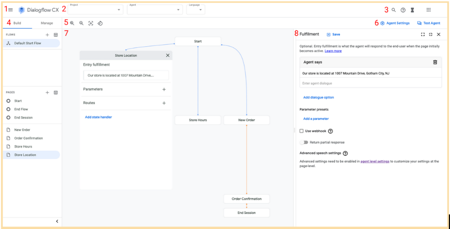
Task: Click the zoom in magnifier icon
Action: [72, 23]
